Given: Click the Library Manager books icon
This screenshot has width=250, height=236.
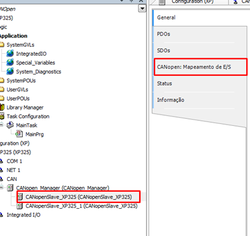Looking at the screenshot, I should [x=2, y=108].
